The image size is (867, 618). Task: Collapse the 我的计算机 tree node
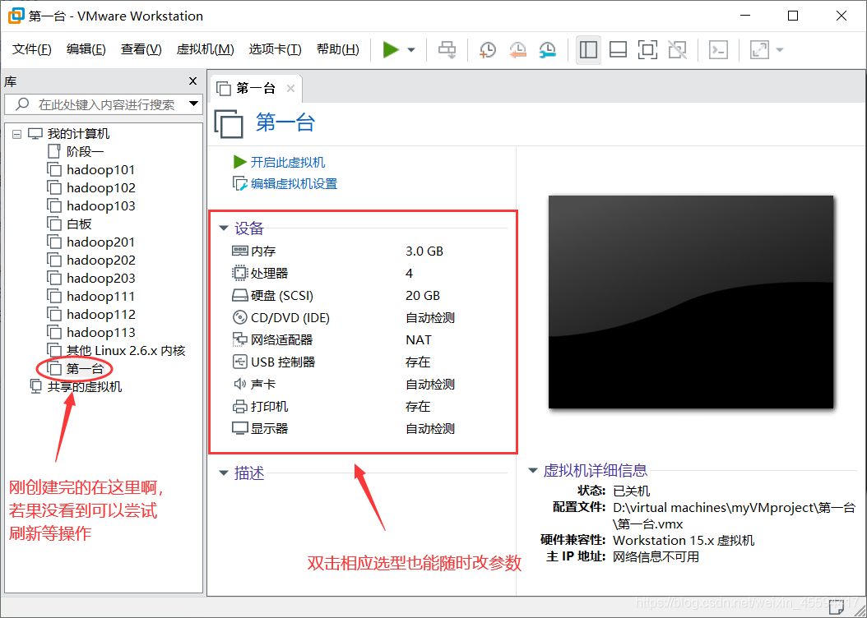17,134
